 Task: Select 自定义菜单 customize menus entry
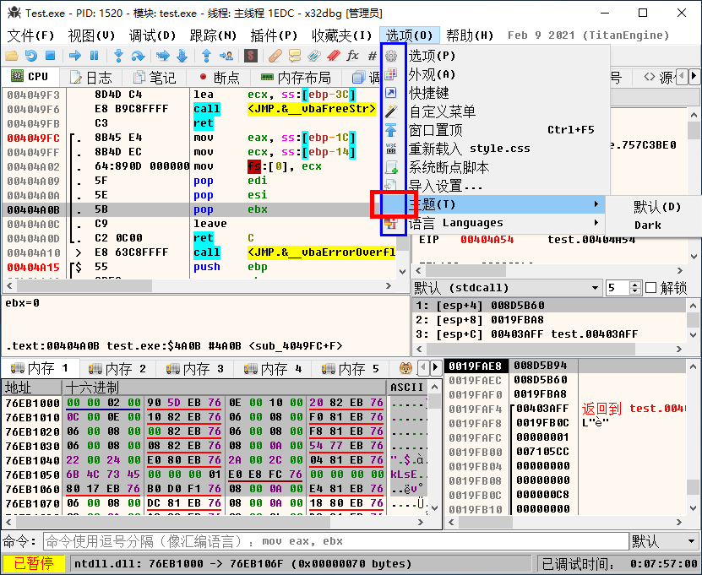click(x=495, y=111)
